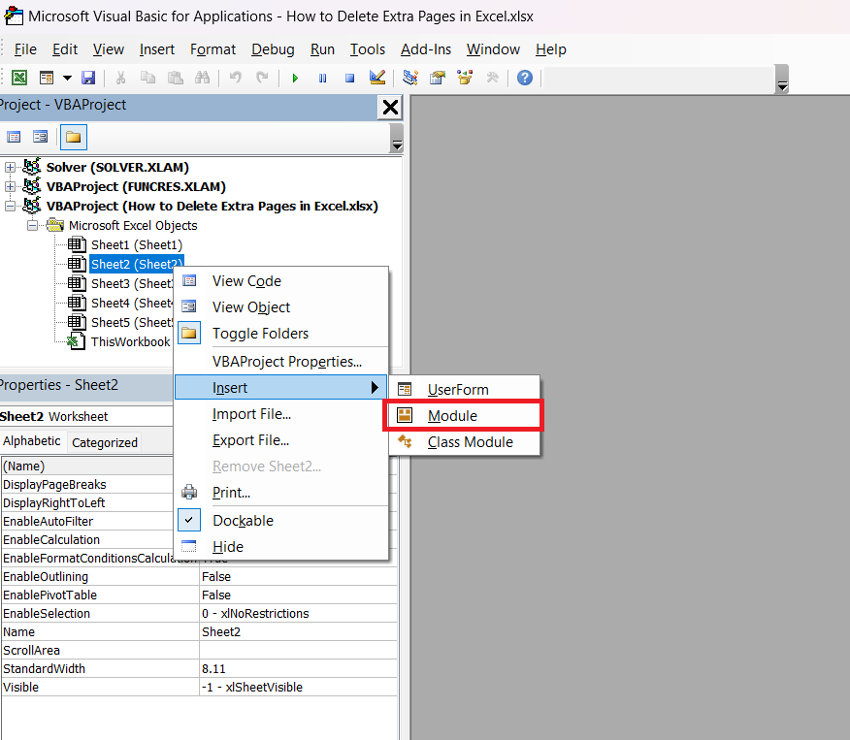Image resolution: width=850 pixels, height=740 pixels.
Task: Open the Format menu
Action: [x=213, y=49]
